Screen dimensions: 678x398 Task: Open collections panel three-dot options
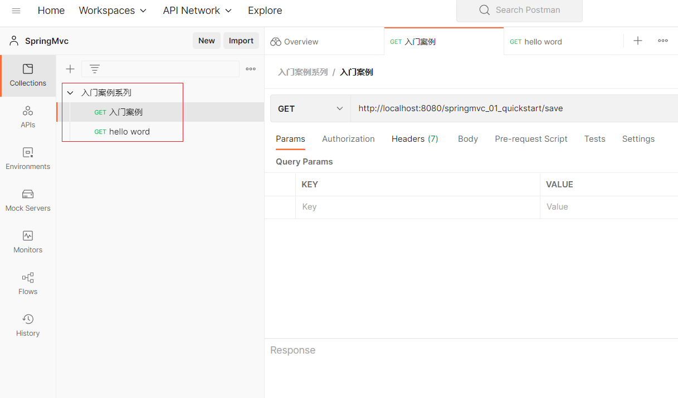click(251, 69)
